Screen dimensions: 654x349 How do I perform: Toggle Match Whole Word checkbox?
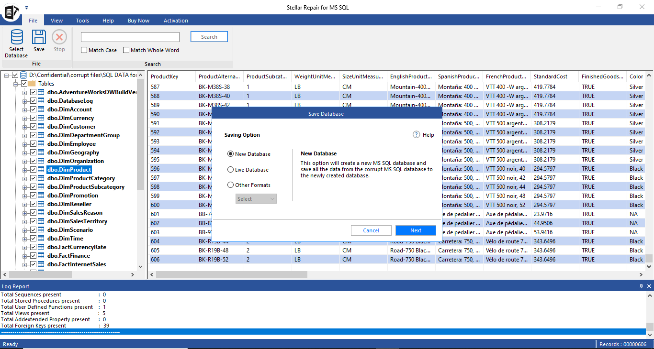[x=126, y=50]
